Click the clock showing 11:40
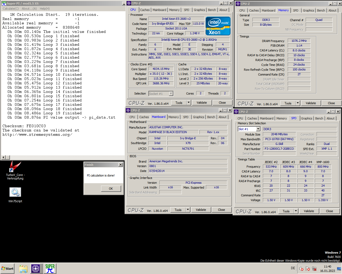 [x=328, y=267]
